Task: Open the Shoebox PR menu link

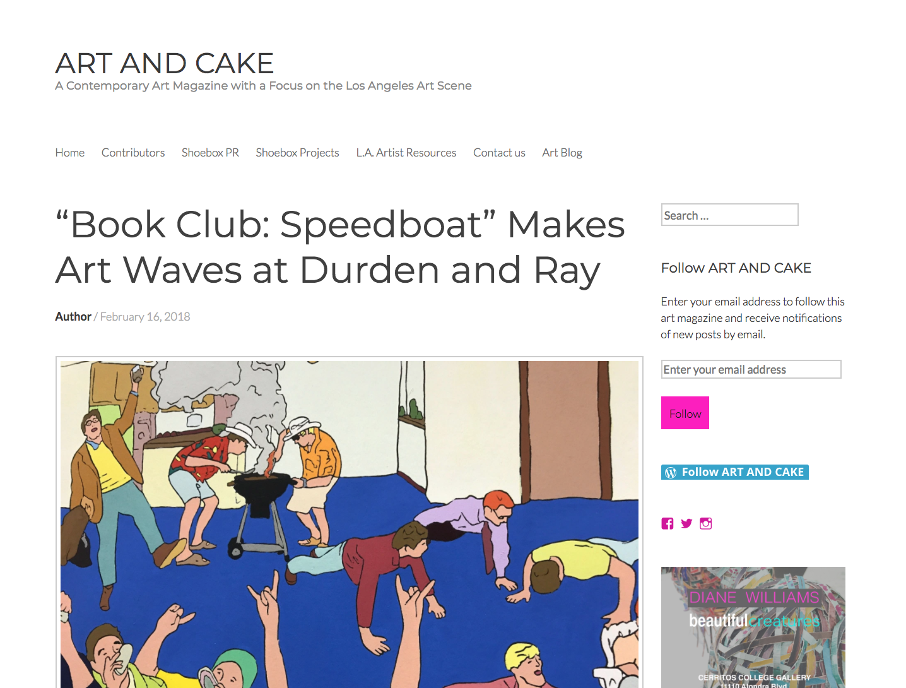Action: click(x=210, y=153)
